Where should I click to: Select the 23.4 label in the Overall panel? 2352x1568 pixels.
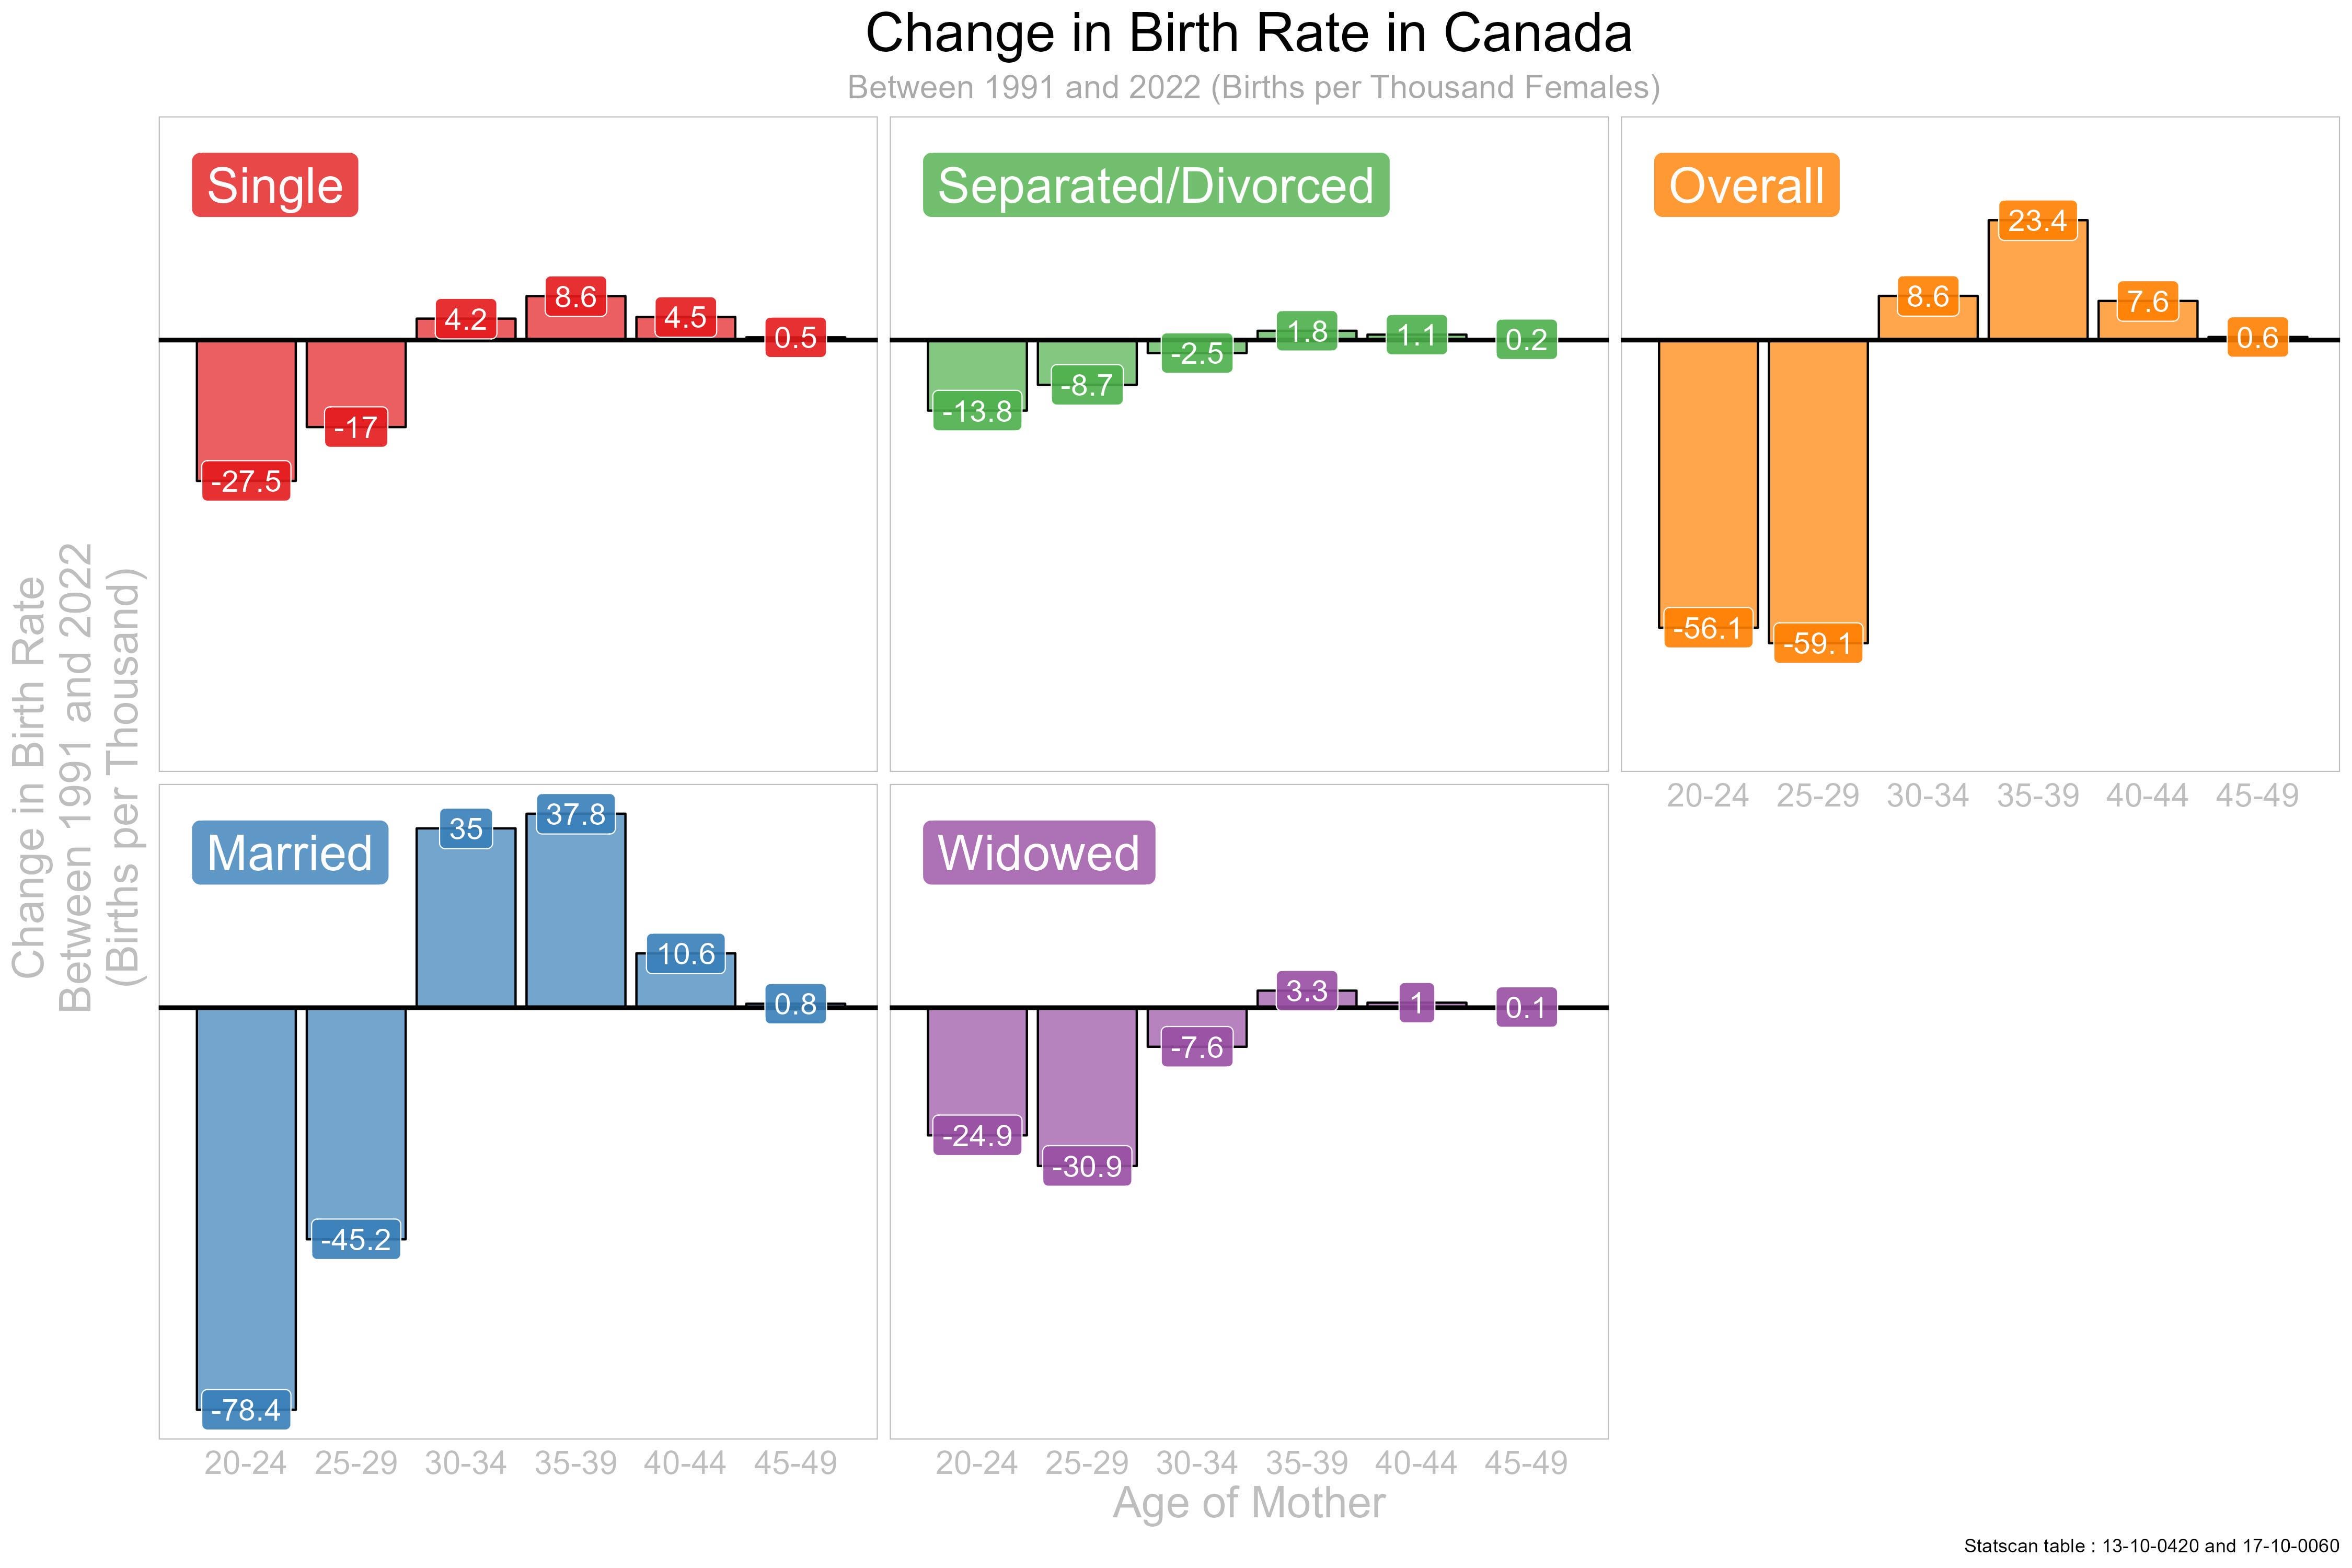(x=2037, y=221)
